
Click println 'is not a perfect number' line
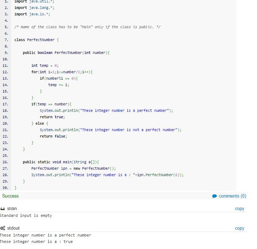[111, 130]
